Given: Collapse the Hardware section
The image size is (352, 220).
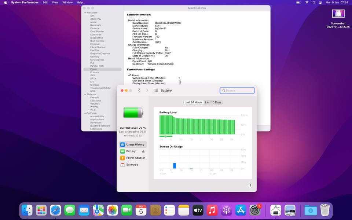Looking at the screenshot, I should 85,13.
